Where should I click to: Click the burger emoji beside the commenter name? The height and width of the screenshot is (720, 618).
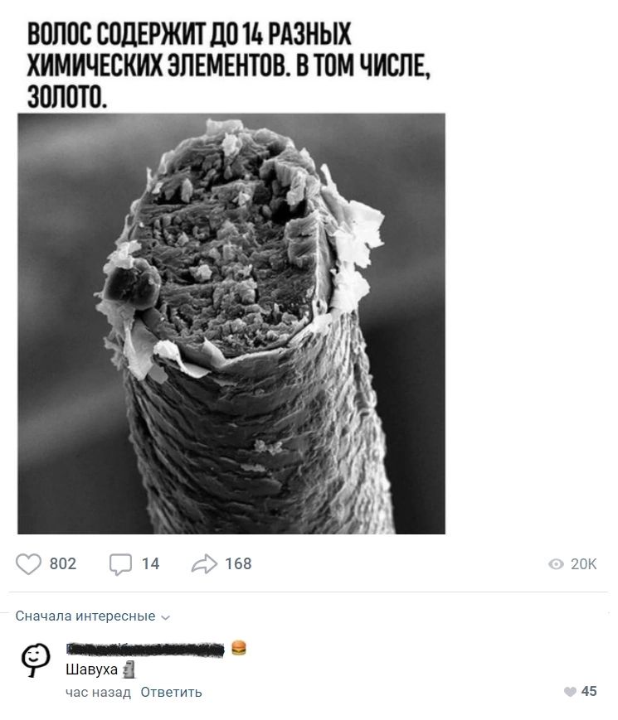[239, 648]
